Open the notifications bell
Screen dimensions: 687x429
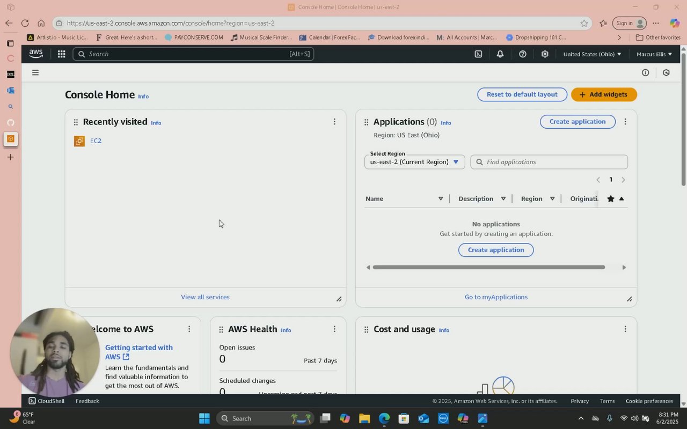click(500, 54)
